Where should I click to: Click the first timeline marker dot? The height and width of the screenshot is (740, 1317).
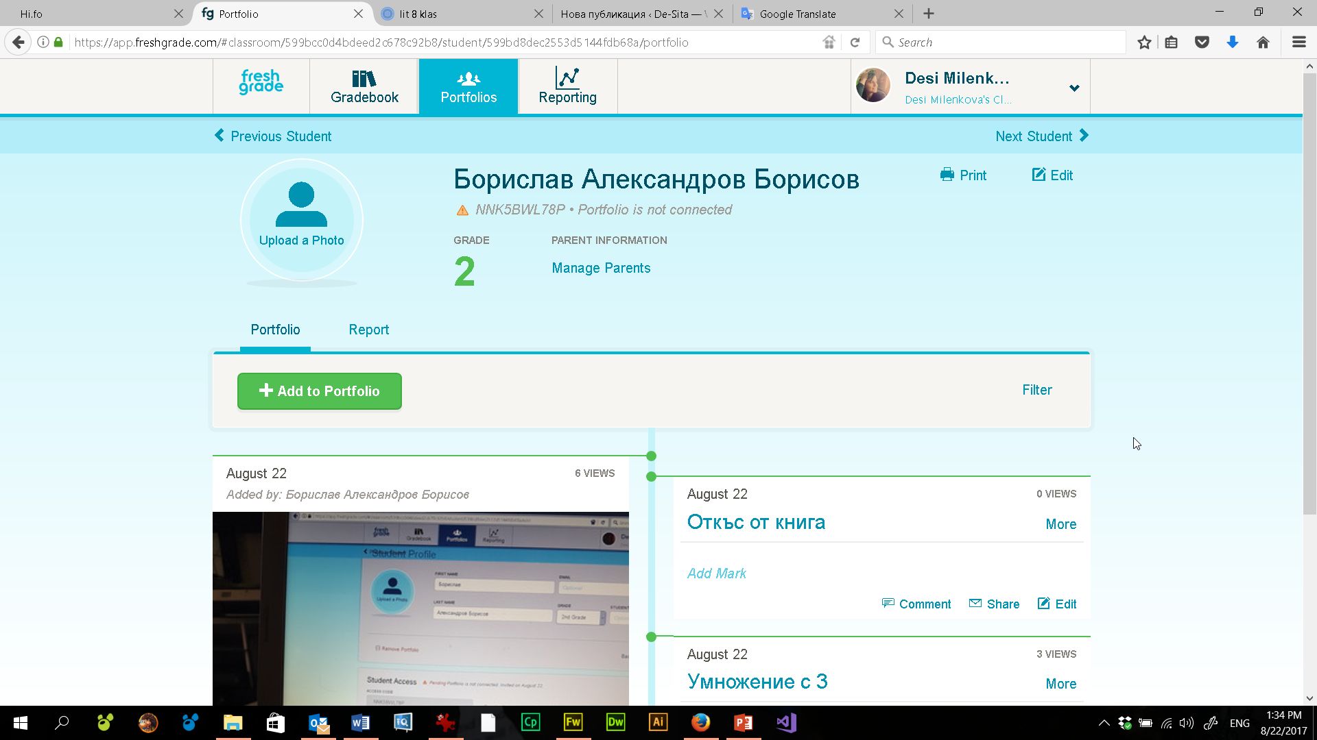651,456
